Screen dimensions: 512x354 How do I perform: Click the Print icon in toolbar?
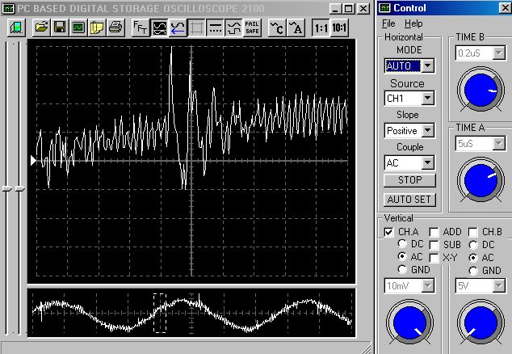(115, 27)
